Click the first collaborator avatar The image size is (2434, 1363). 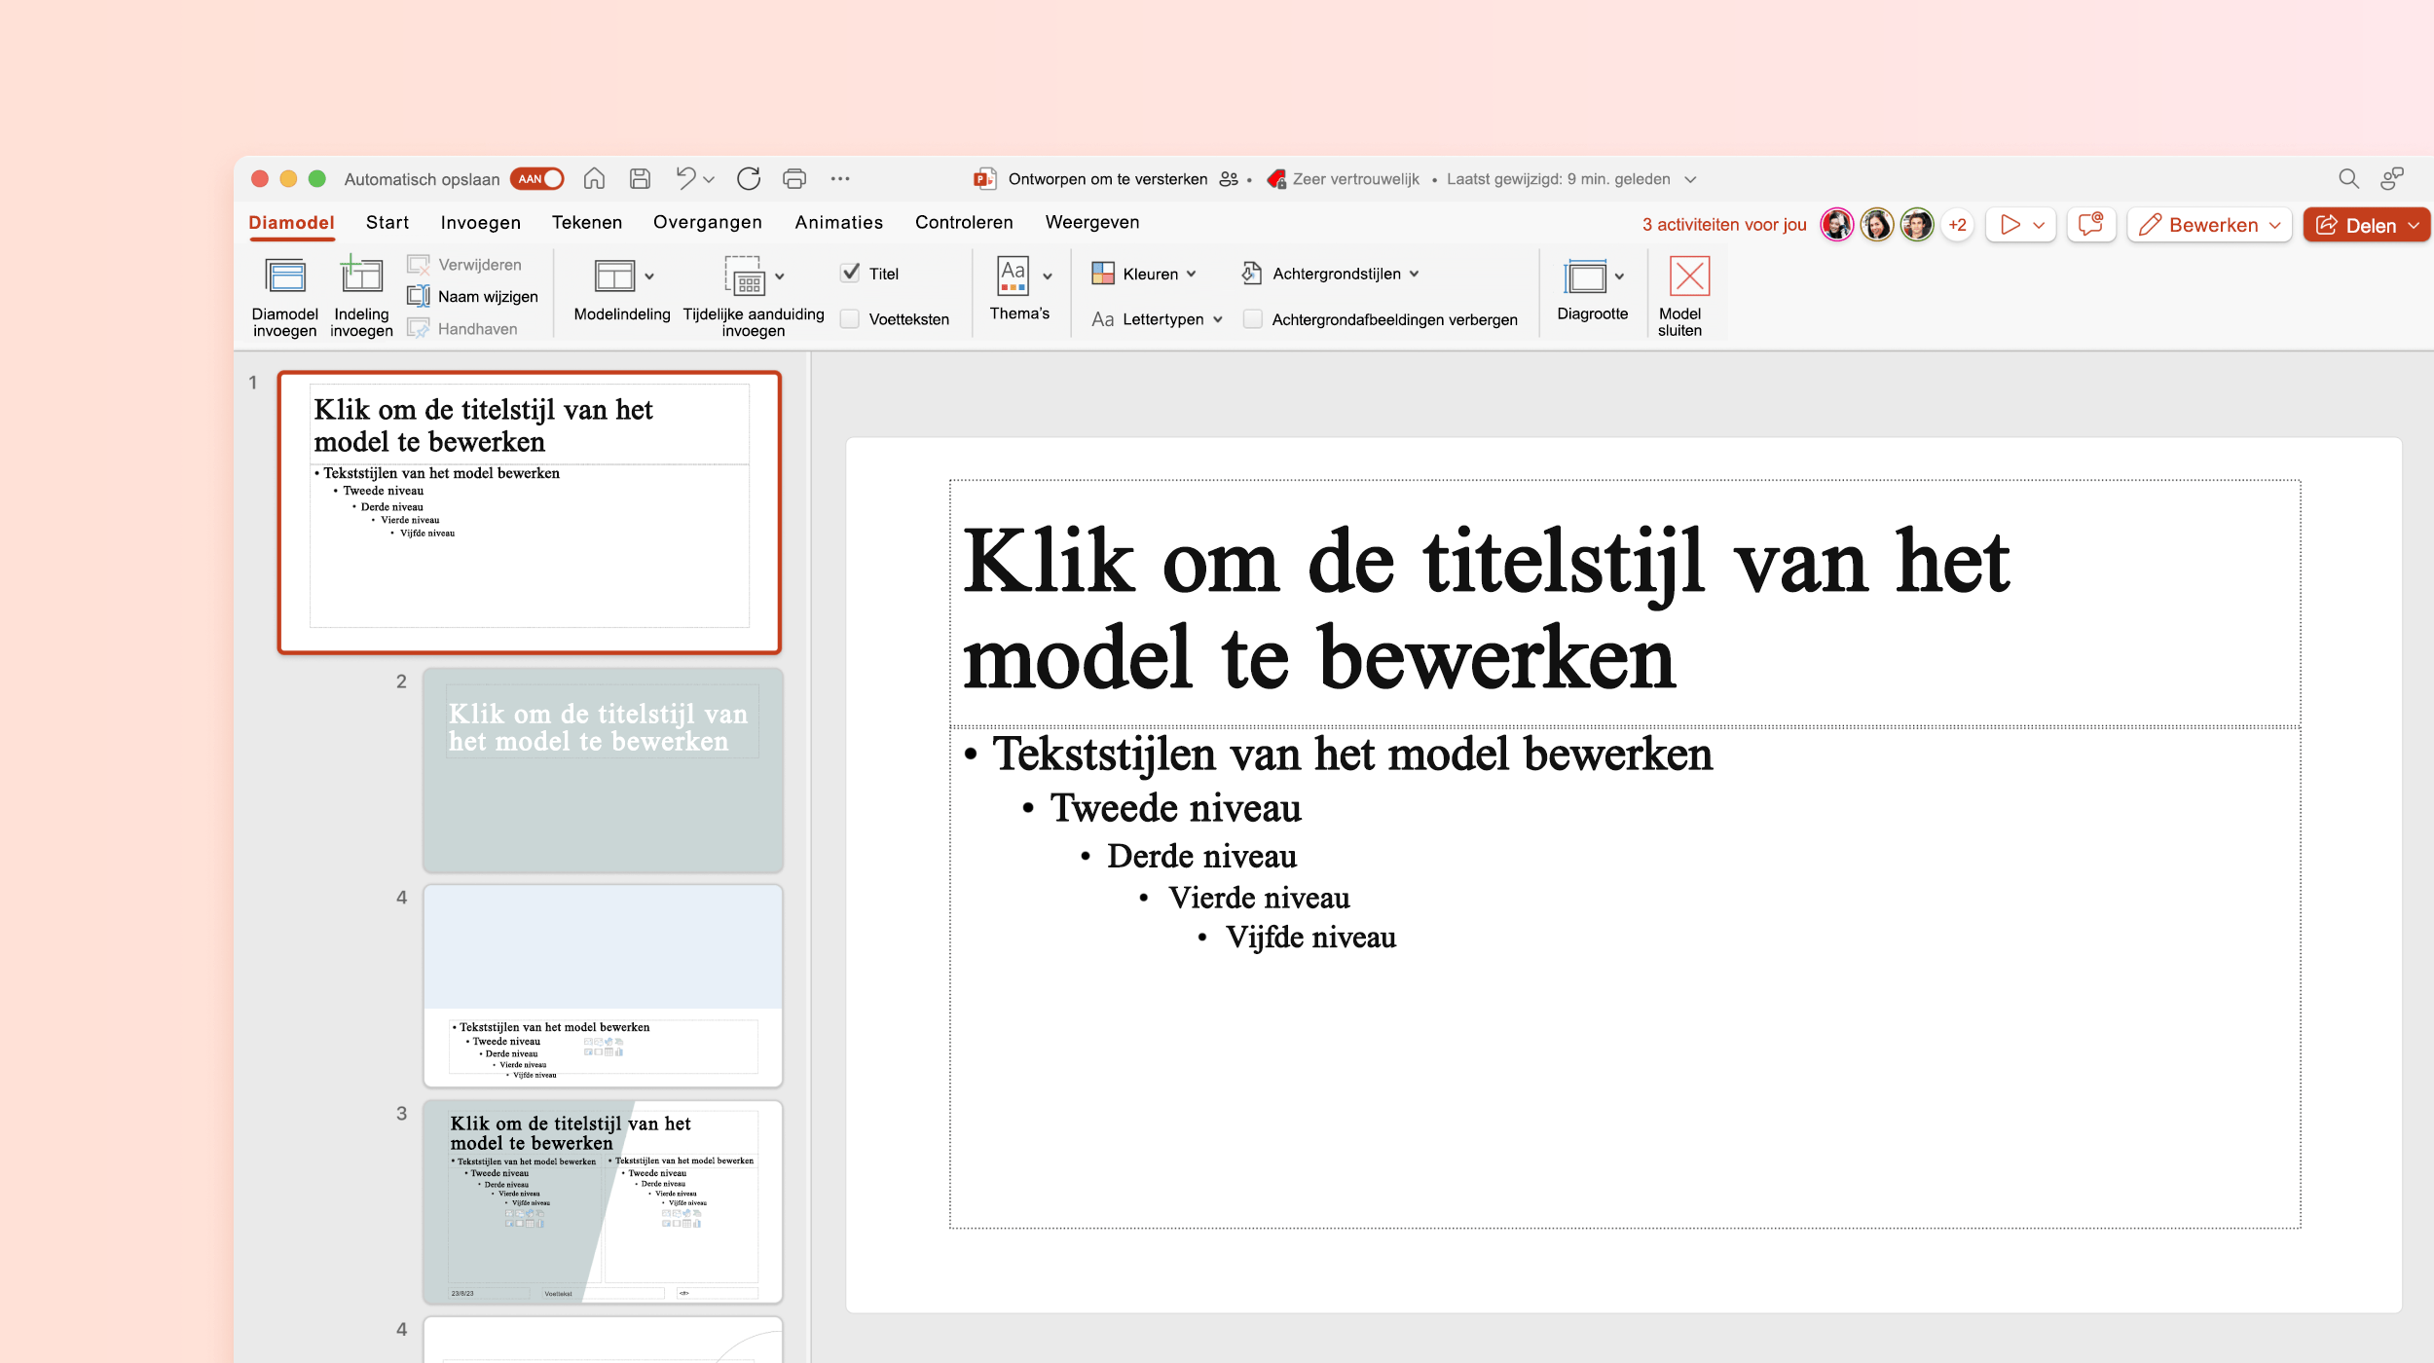click(x=1836, y=225)
